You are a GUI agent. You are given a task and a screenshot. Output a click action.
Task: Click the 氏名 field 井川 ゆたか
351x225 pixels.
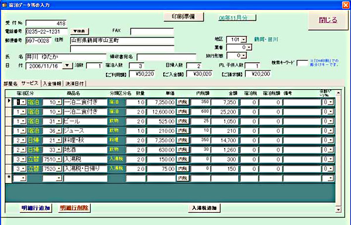tap(66, 57)
